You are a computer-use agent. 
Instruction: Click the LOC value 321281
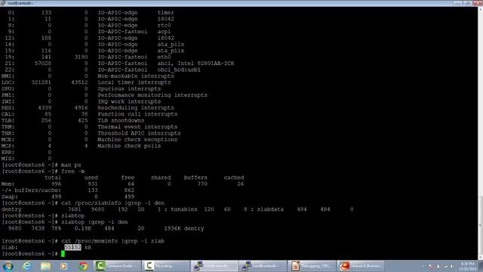pos(42,82)
